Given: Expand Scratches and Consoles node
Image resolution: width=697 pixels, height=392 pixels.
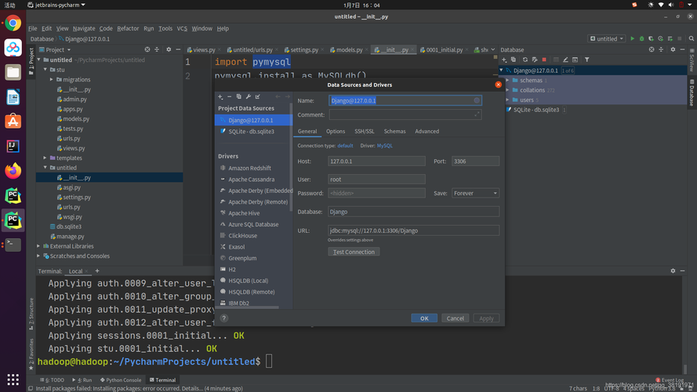Looking at the screenshot, I should tap(38, 256).
